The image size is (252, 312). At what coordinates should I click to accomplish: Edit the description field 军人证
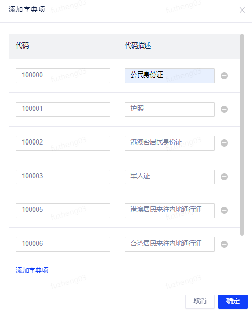170,177
